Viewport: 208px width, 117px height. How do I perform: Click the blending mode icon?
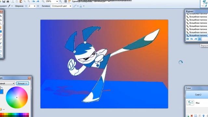point(81,6)
